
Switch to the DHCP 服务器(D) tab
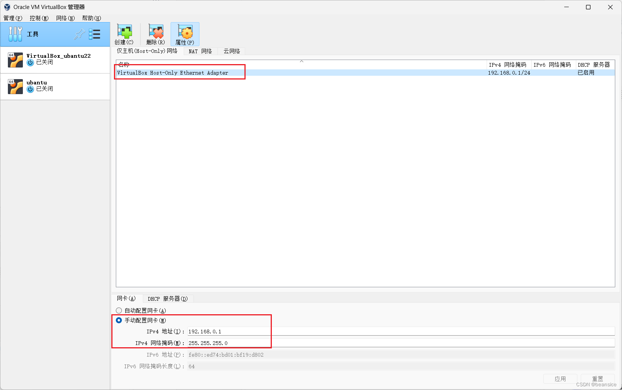[x=168, y=299]
